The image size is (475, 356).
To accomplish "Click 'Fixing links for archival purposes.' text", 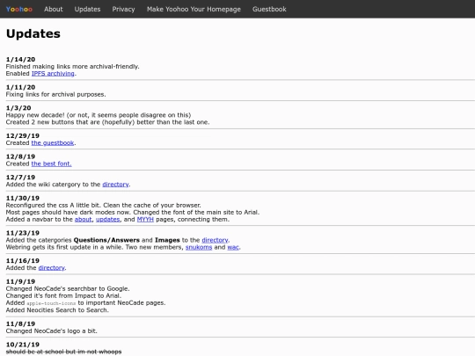I will 56,94.
